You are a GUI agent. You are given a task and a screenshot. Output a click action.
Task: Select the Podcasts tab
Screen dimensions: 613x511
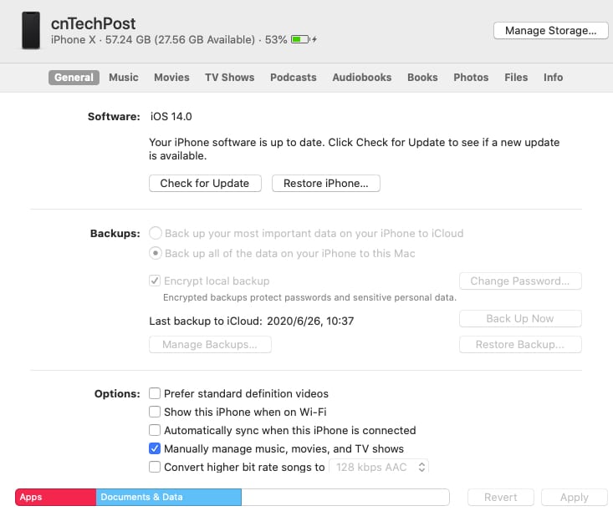pos(293,77)
